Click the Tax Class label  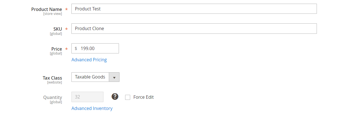[x=52, y=78]
